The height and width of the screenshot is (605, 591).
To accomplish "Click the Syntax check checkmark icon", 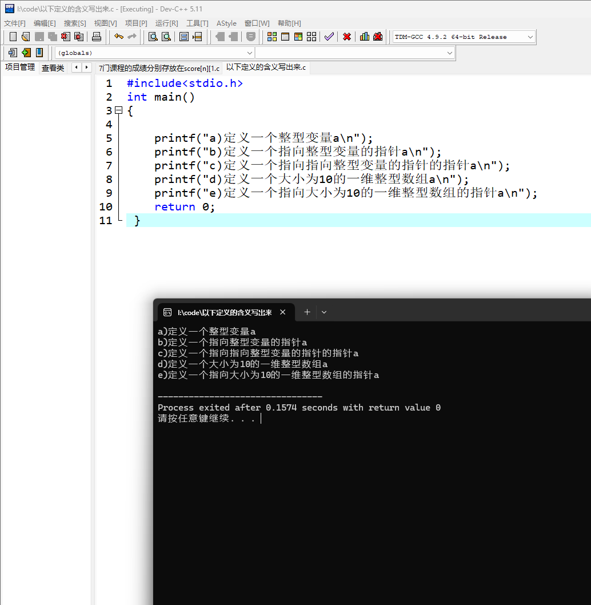I will [x=329, y=37].
